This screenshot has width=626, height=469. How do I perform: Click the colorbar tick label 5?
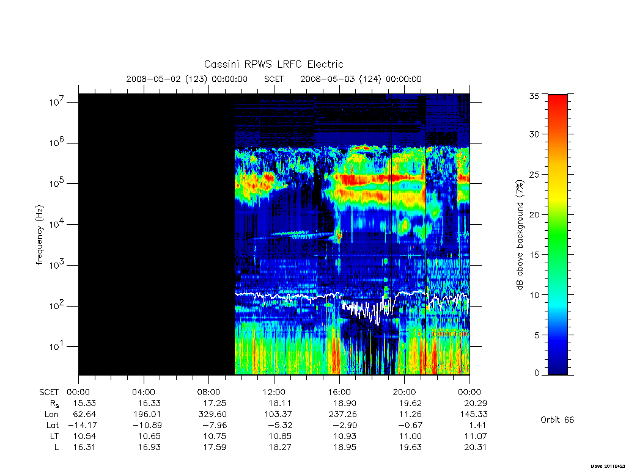point(537,335)
